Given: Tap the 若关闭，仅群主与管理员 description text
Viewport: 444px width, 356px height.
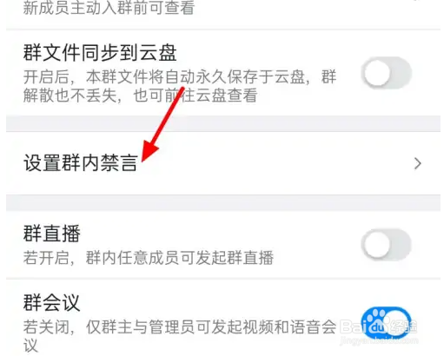Looking at the screenshot, I should (x=180, y=336).
